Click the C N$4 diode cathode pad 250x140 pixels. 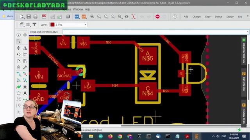click(148, 91)
